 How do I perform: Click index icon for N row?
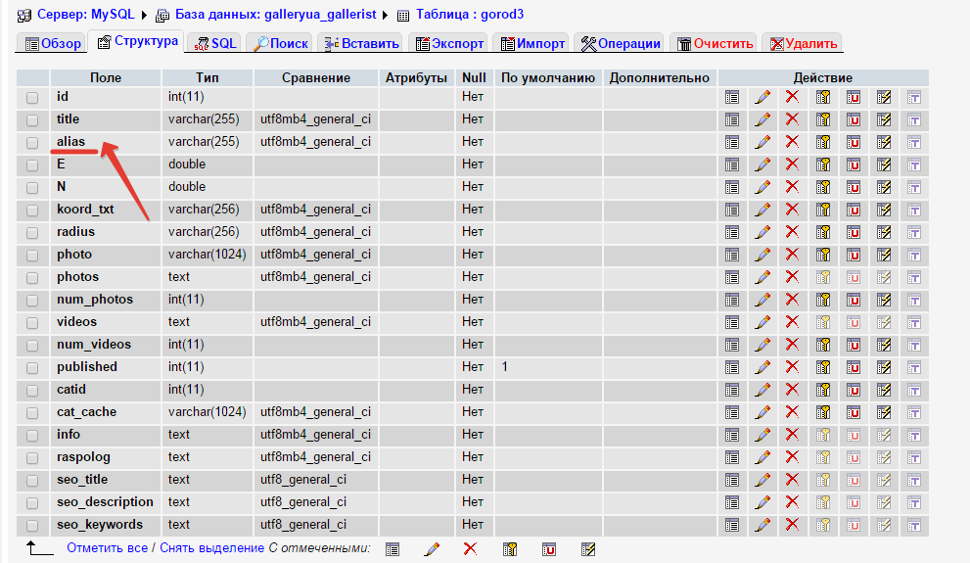tap(884, 187)
